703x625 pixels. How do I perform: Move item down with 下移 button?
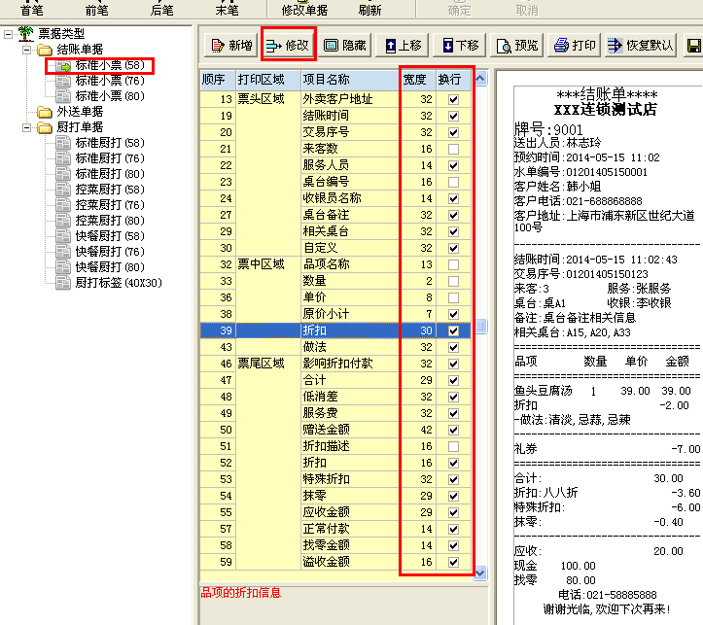(460, 45)
